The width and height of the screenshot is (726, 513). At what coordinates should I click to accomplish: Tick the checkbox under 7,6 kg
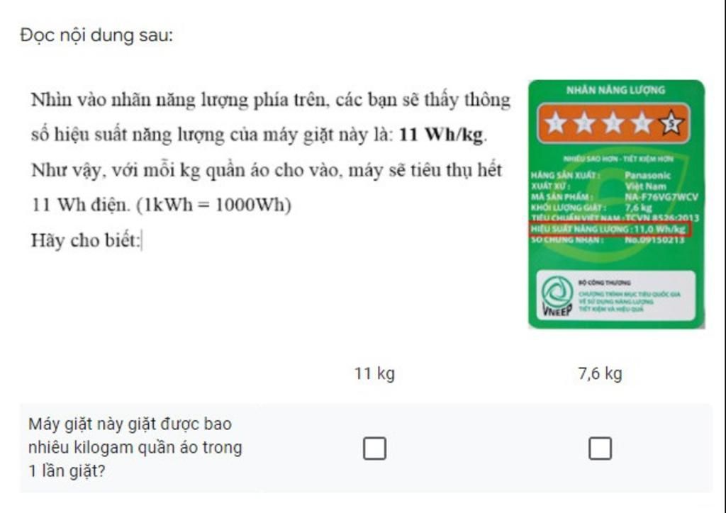pyautogui.click(x=600, y=449)
